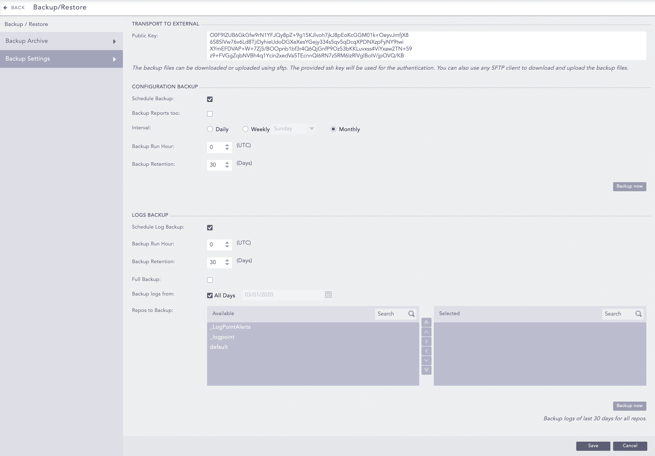
Task: Increase Configuration Backup Retention days stepper
Action: point(227,163)
